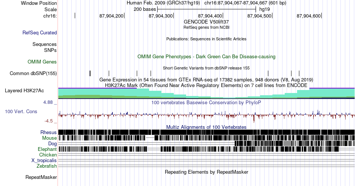Screen dimensions: 355x186
Task: Click the Mouse alignment row label
Action: tap(49, 138)
